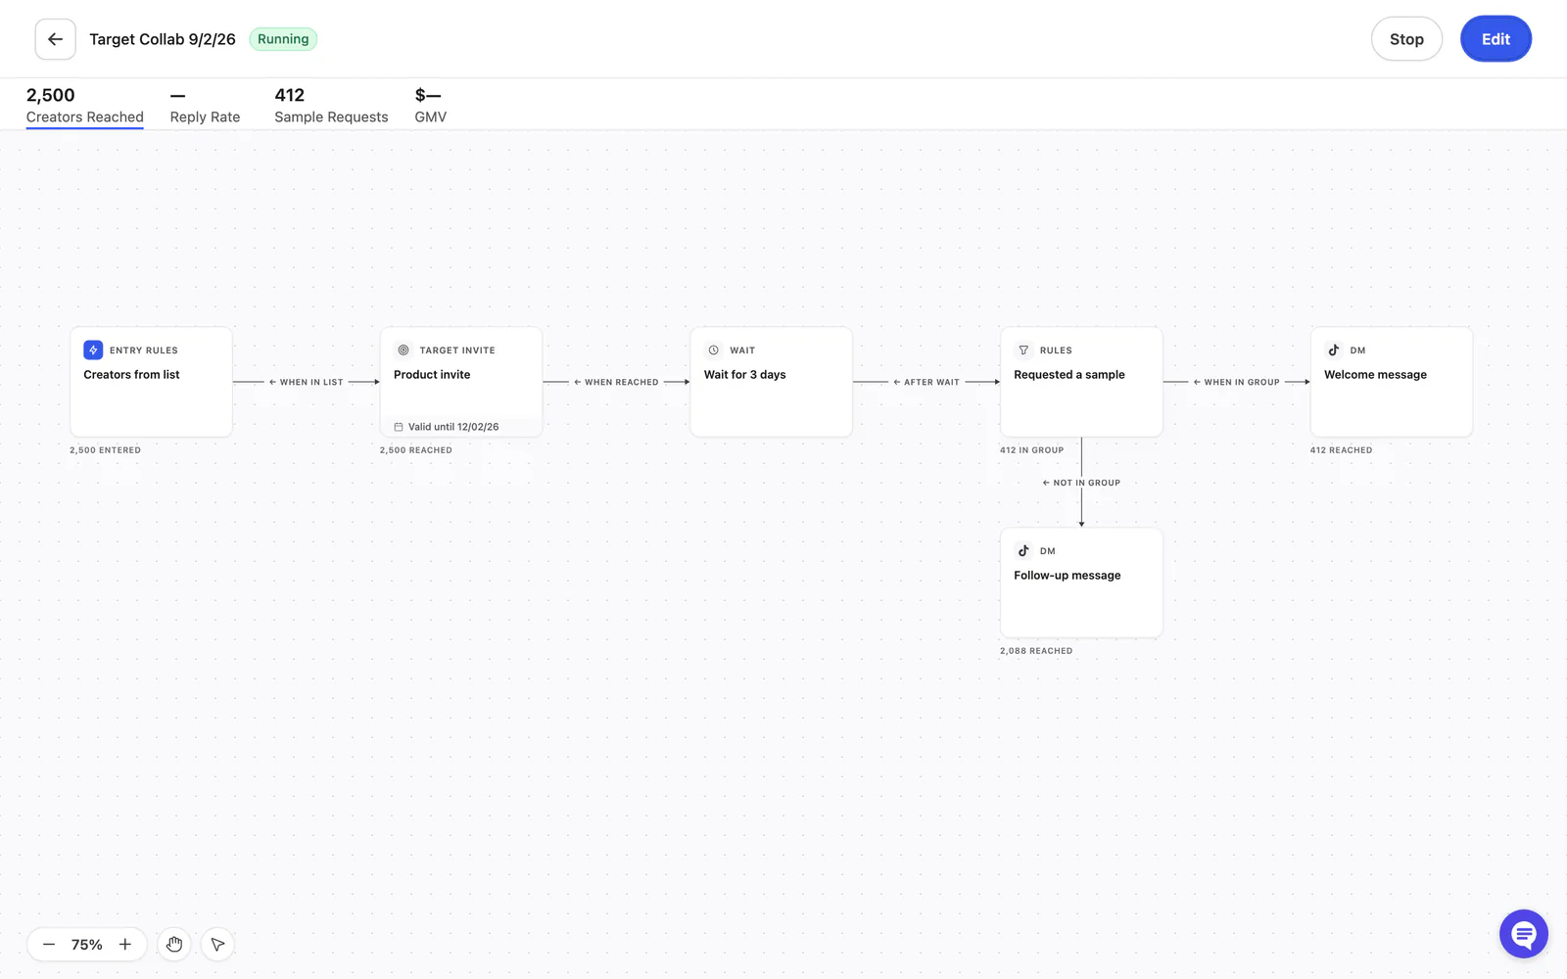Image resolution: width=1567 pixels, height=979 pixels.
Task: Zoom in with the plus button
Action: tap(125, 945)
